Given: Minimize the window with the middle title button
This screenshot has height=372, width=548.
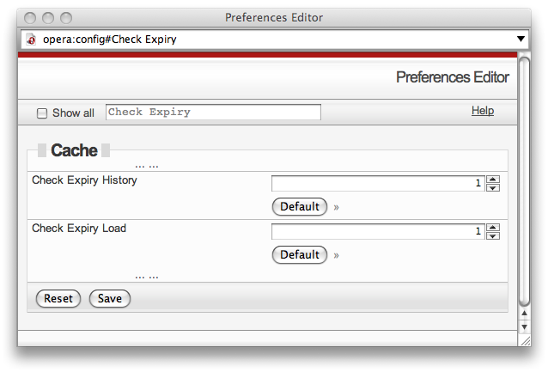Looking at the screenshot, I should [x=48, y=18].
